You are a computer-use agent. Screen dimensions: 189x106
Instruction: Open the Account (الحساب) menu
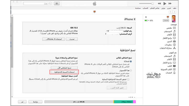145,8
